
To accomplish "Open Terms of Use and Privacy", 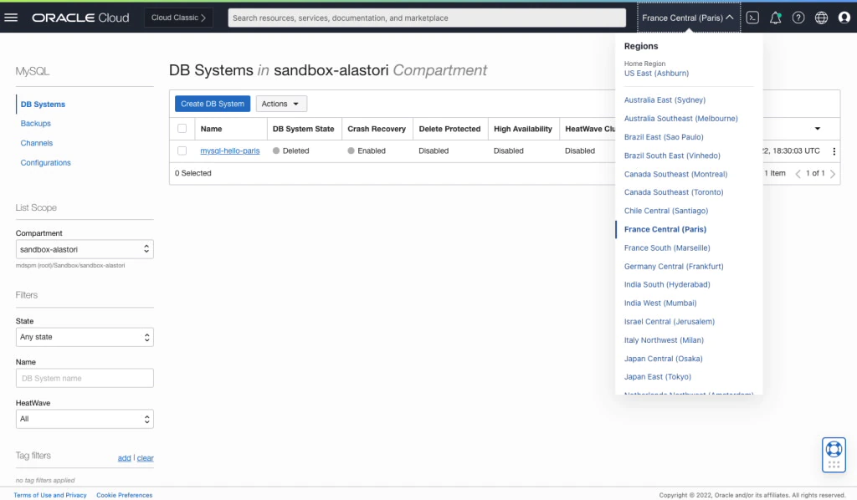I will 49,495.
